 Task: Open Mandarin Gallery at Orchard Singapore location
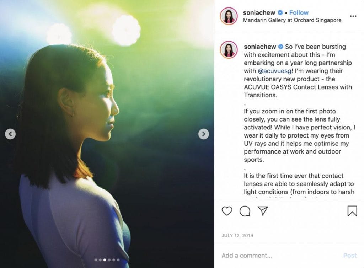(292, 20)
